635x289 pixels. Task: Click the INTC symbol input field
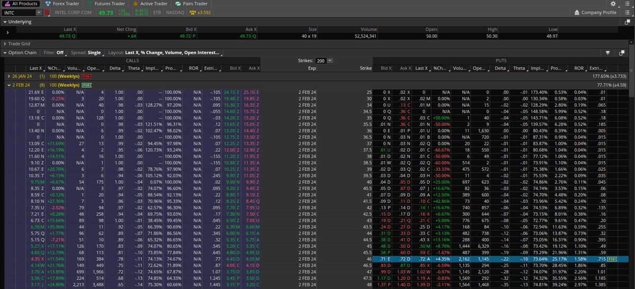19,12
